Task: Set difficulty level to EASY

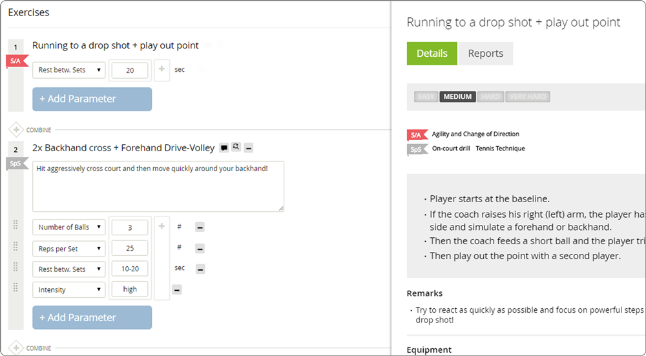Action: 426,97
